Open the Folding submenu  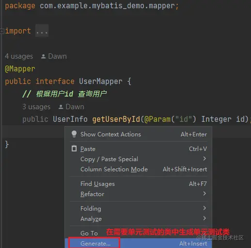tap(139, 209)
